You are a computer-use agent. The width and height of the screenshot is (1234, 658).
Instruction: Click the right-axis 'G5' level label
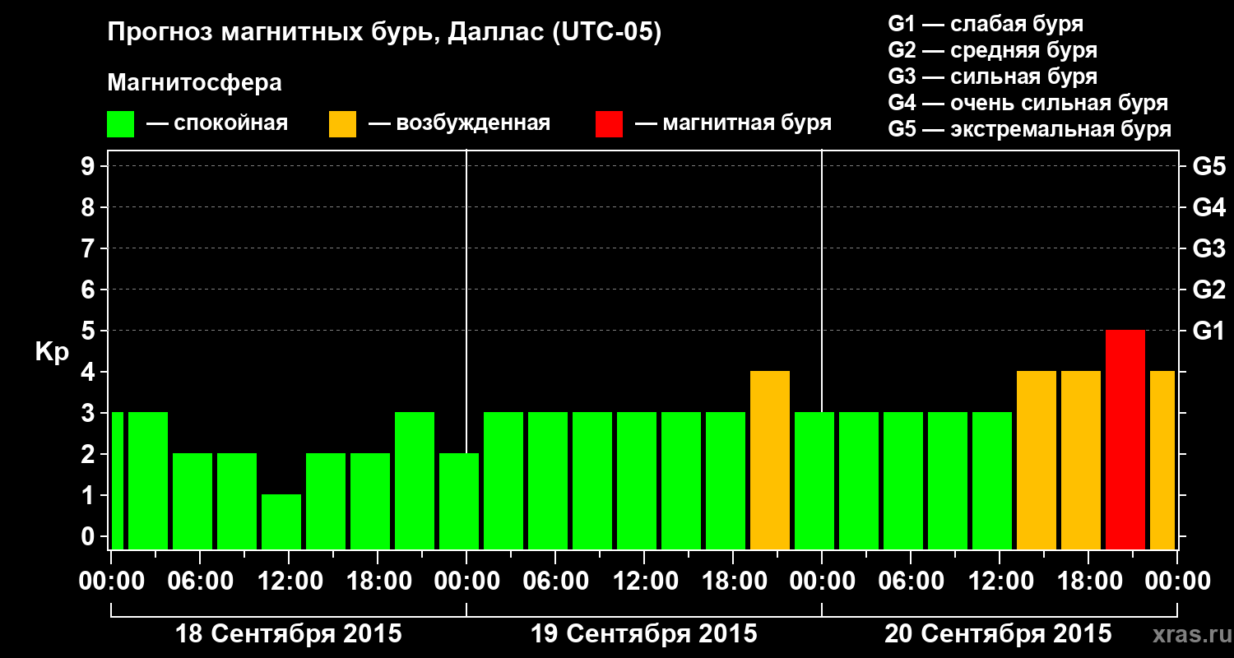pyautogui.click(x=1209, y=166)
